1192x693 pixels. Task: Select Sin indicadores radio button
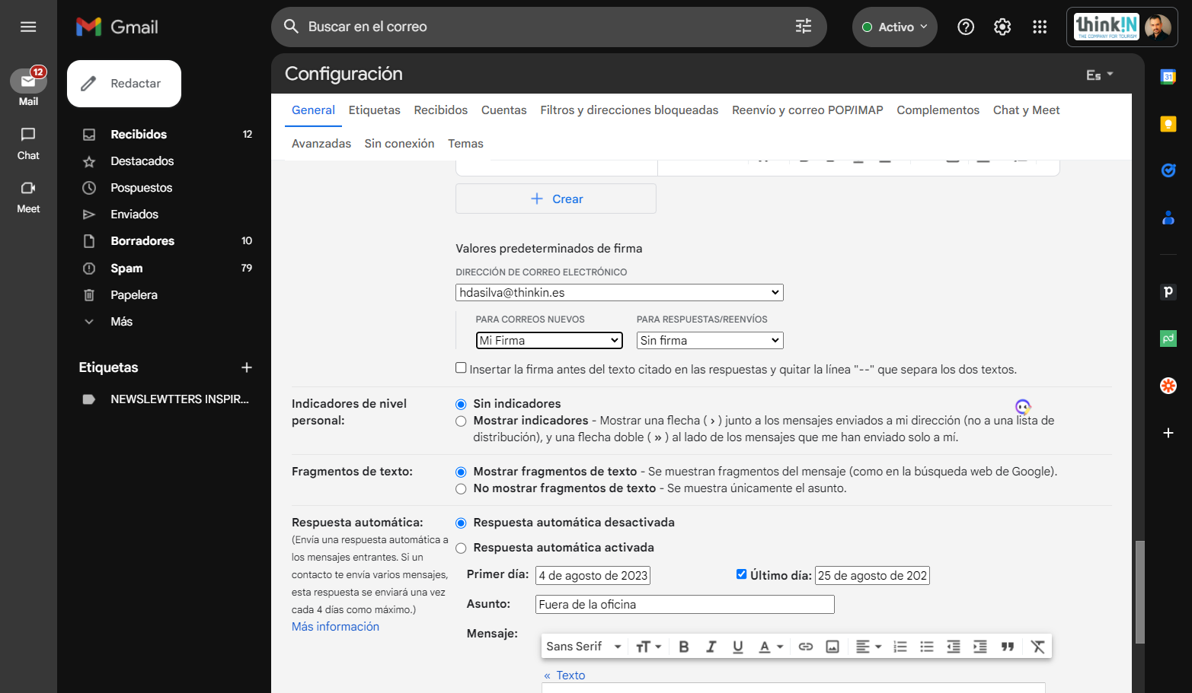(461, 404)
